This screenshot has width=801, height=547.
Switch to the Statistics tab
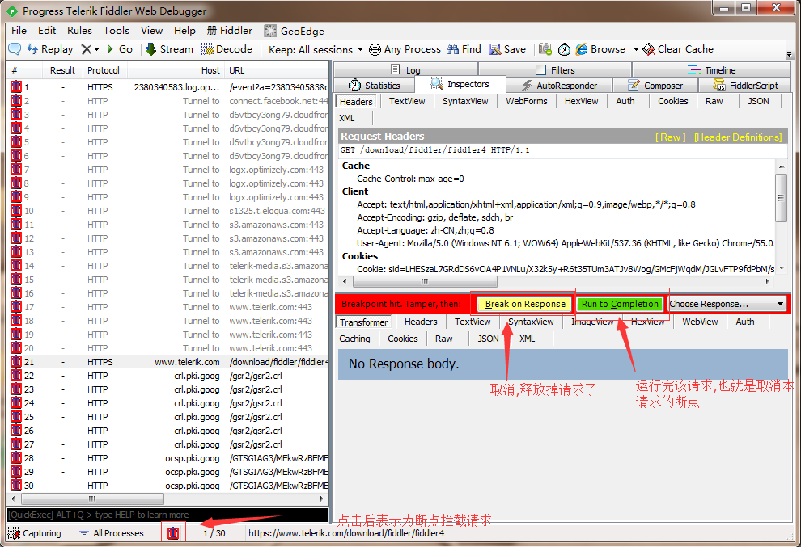point(374,85)
